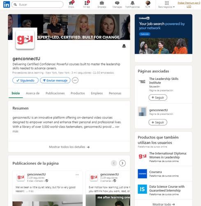Image resolution: width=201 pixels, height=206 pixels.
Task: Open Notificaciones bell in header
Action: (x=132, y=5)
